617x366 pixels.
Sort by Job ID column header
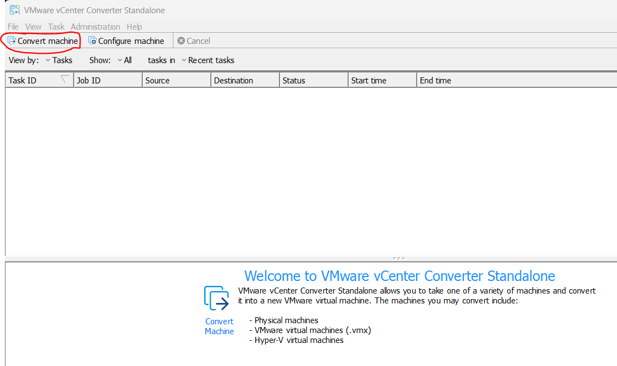click(108, 80)
